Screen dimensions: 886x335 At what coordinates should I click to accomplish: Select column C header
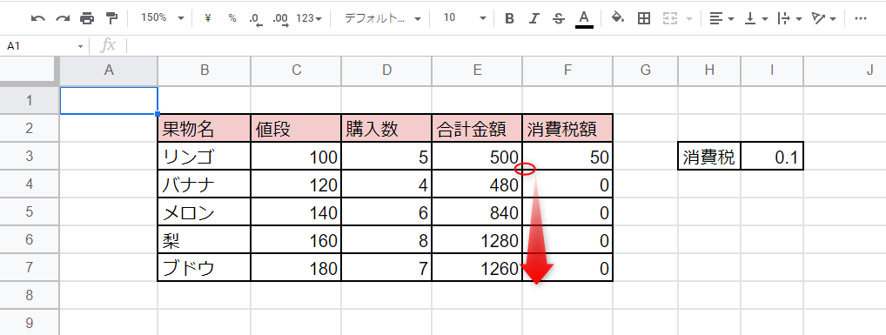pos(296,70)
